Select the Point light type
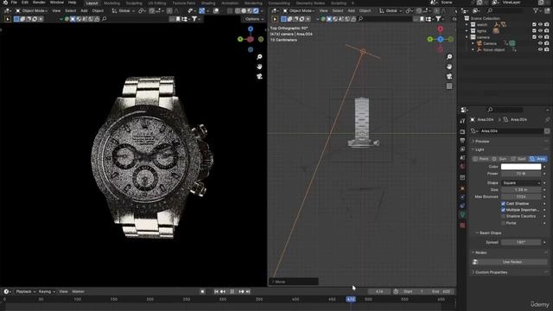Image resolution: width=553 pixels, height=311 pixels. [x=480, y=159]
